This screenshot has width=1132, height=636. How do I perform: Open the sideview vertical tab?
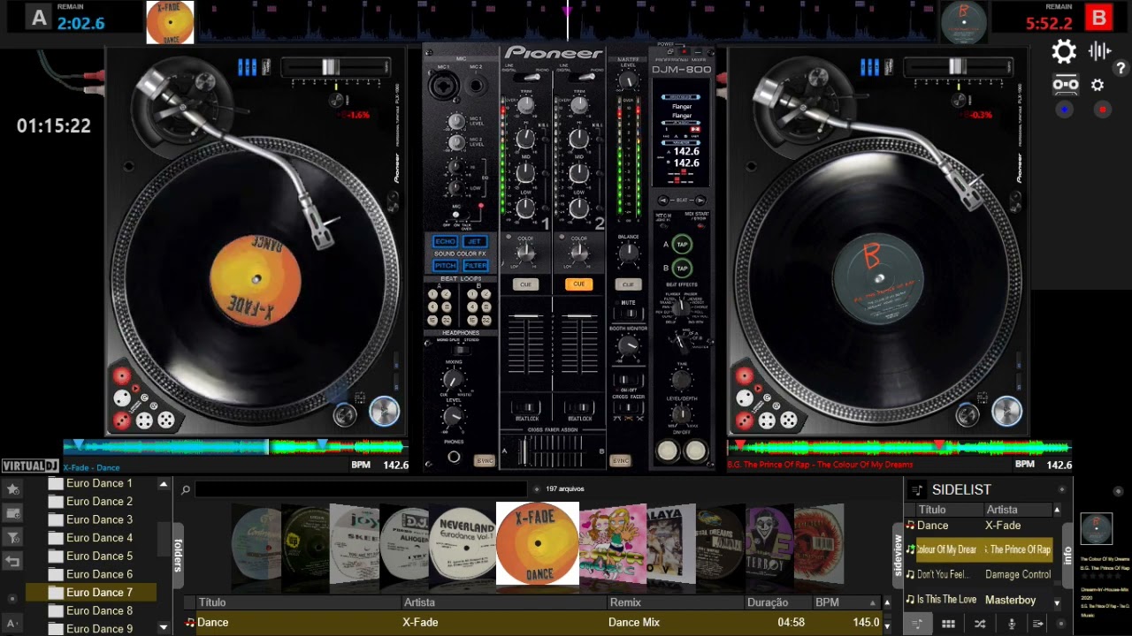[x=899, y=555]
